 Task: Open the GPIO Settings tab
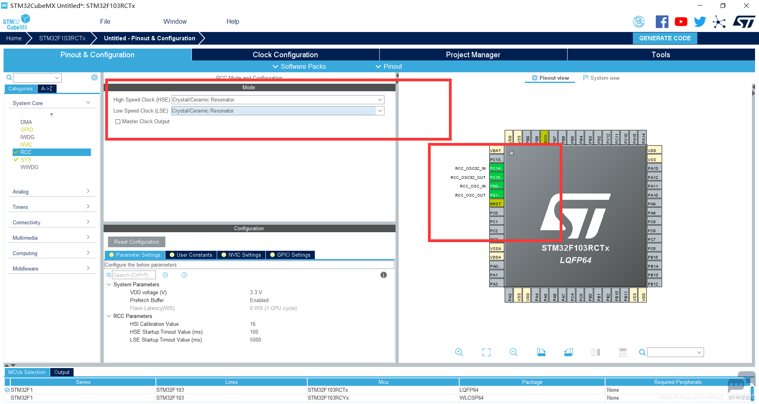[x=290, y=255]
